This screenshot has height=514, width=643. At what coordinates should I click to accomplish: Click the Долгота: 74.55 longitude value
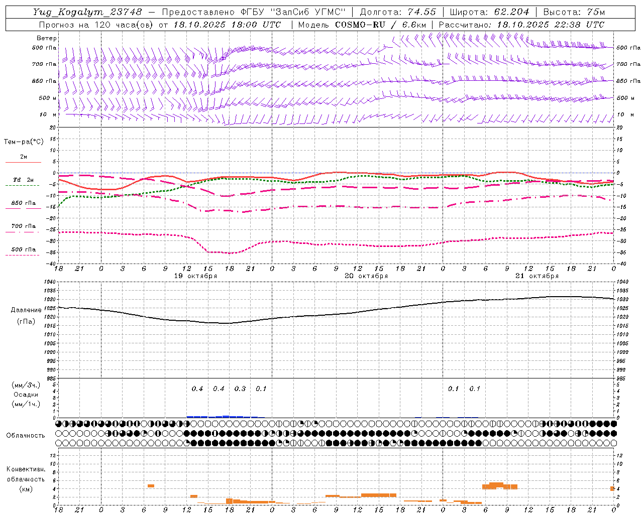398,12
